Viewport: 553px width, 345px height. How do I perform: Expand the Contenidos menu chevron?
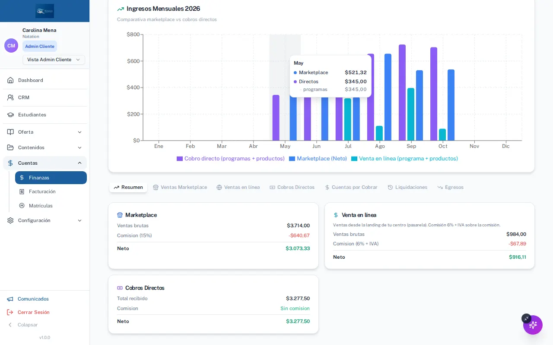pos(79,147)
